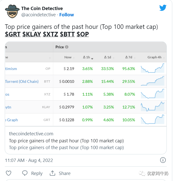Click the reply speech bubble icon

25,173
